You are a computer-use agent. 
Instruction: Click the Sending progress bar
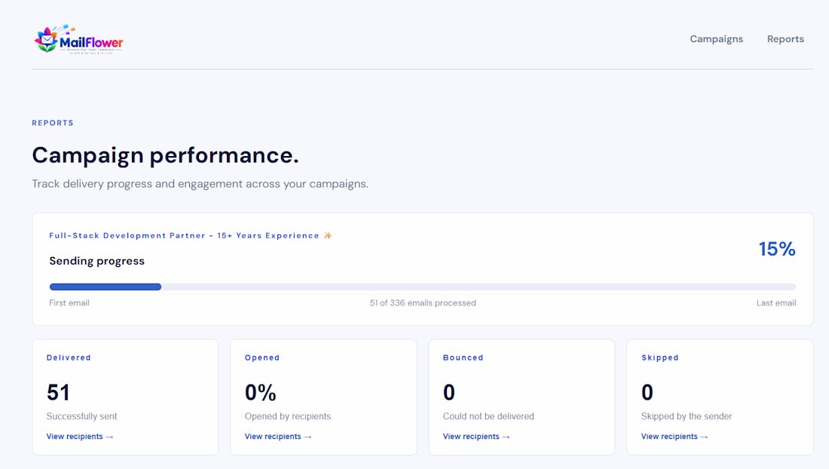pos(423,287)
